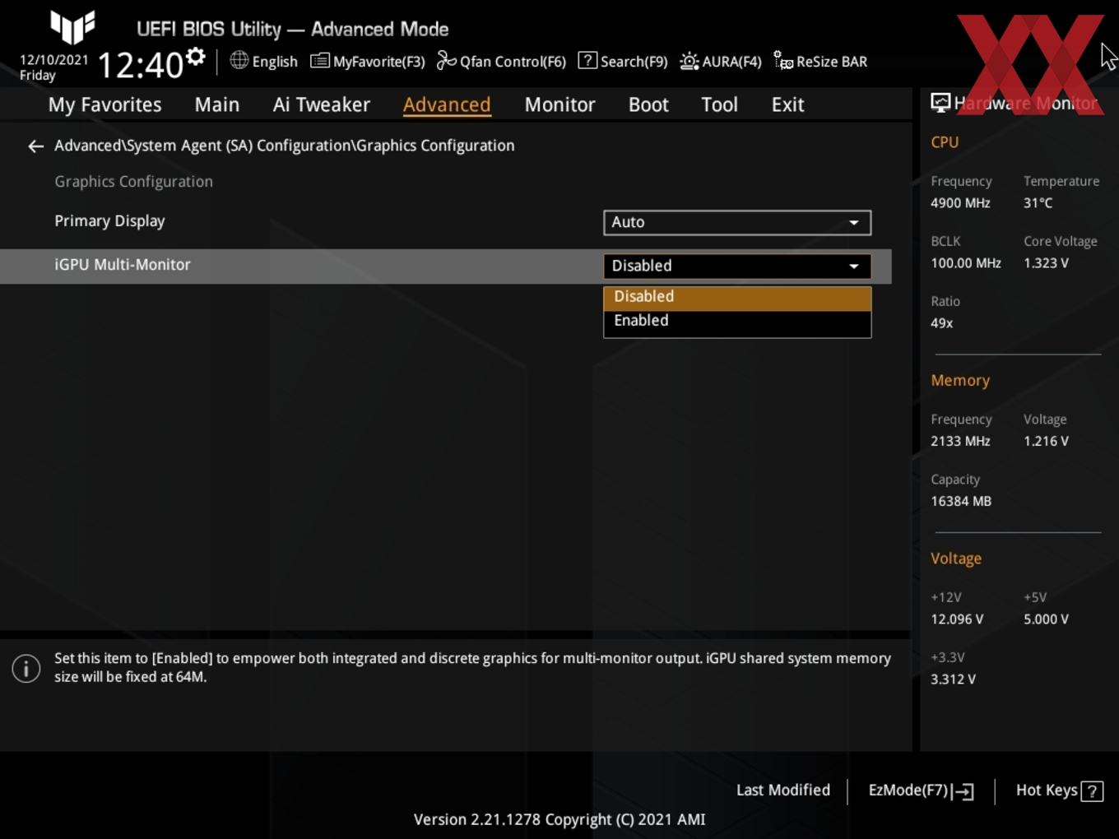Switch to My Favorites tab

click(x=104, y=105)
